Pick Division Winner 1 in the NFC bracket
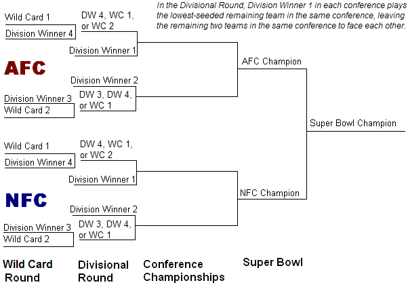 pyautogui.click(x=103, y=180)
